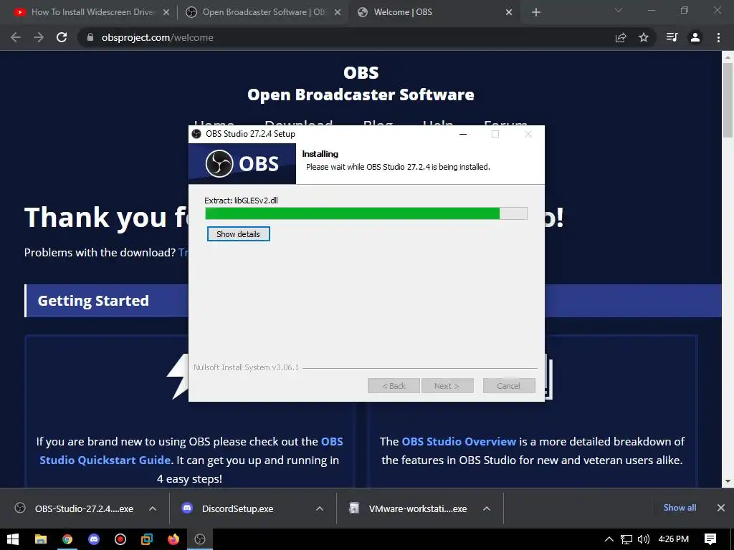Open File Explorer from the taskbar
Image resolution: width=734 pixels, height=550 pixels.
(41, 539)
